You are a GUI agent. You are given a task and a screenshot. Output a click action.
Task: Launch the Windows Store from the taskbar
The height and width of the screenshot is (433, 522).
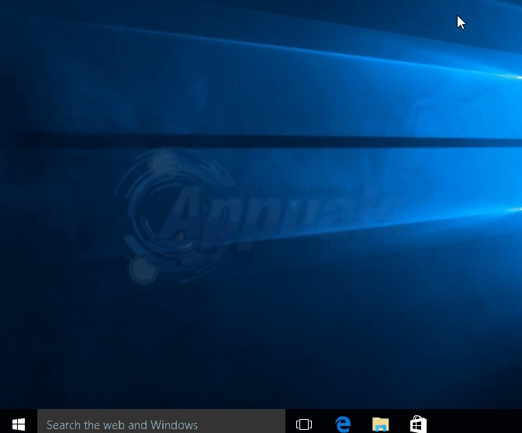[419, 424]
